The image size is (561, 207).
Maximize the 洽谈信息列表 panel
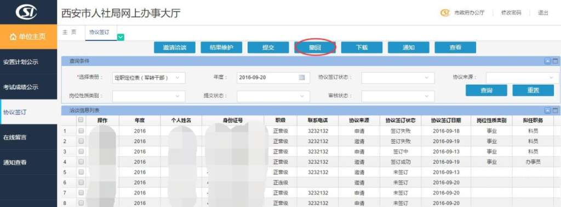click(x=555, y=111)
